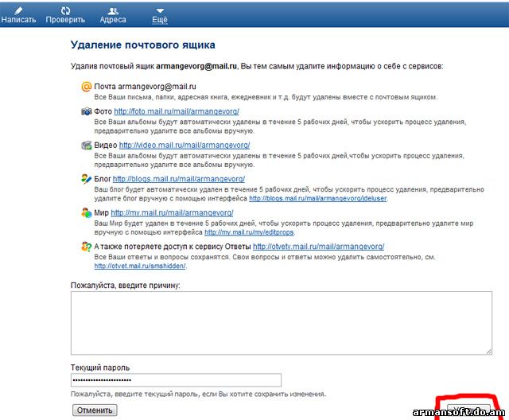This screenshot has width=509, height=420.
Task: Click the heading Удаление почтового ящика
Action: click(x=143, y=45)
